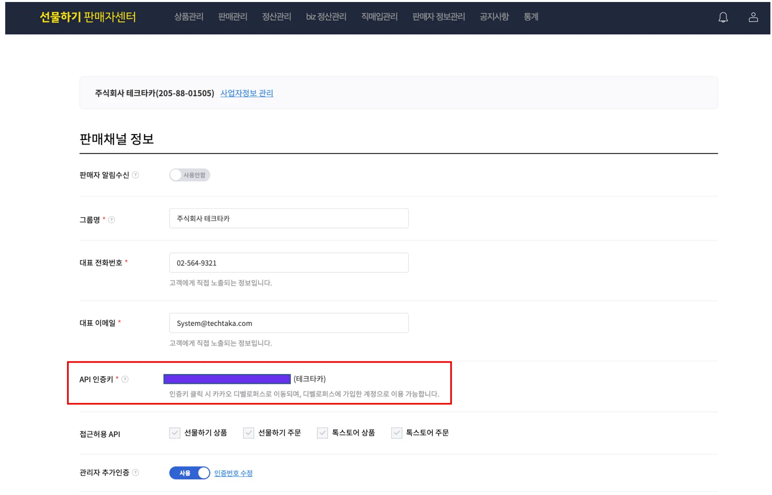Viewport: 772px width, 495px height.
Task: Open the 판매자 정보관리 menu
Action: coord(438,17)
